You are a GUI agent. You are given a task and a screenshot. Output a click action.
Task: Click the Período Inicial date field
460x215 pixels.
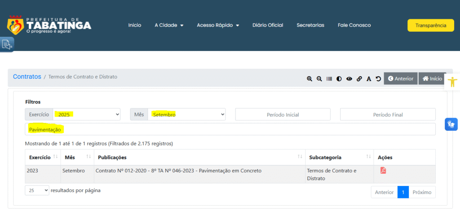click(283, 115)
